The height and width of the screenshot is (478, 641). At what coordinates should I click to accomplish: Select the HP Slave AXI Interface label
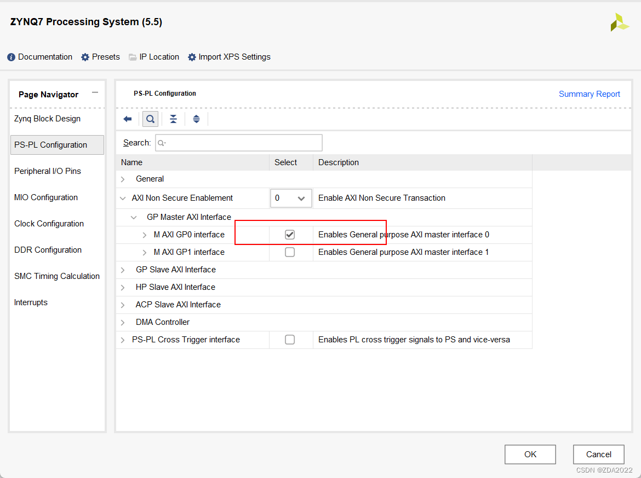(x=175, y=287)
